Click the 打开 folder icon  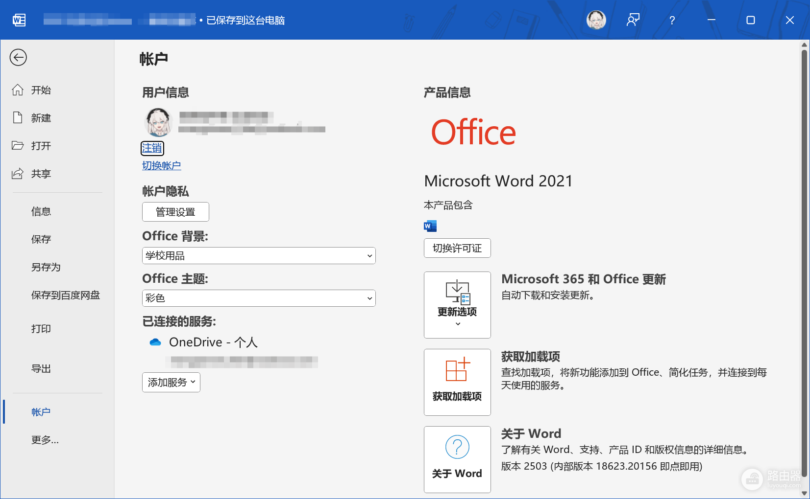coord(18,146)
